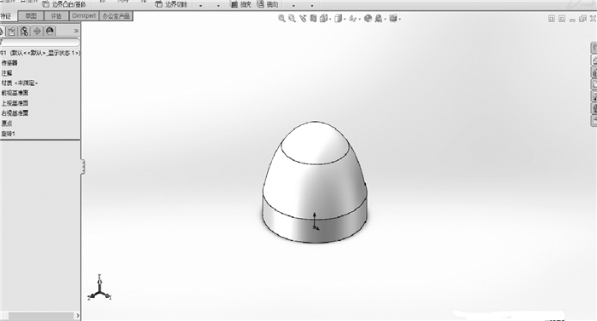This screenshot has height=321, width=597.
Task: Open the Section View tool
Action: coord(313,18)
